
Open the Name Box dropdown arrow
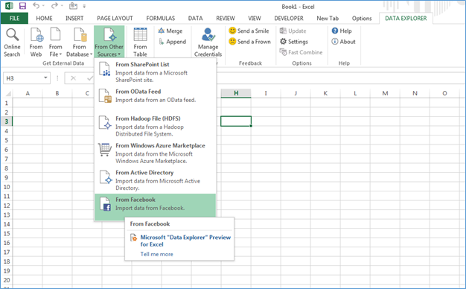[45, 78]
